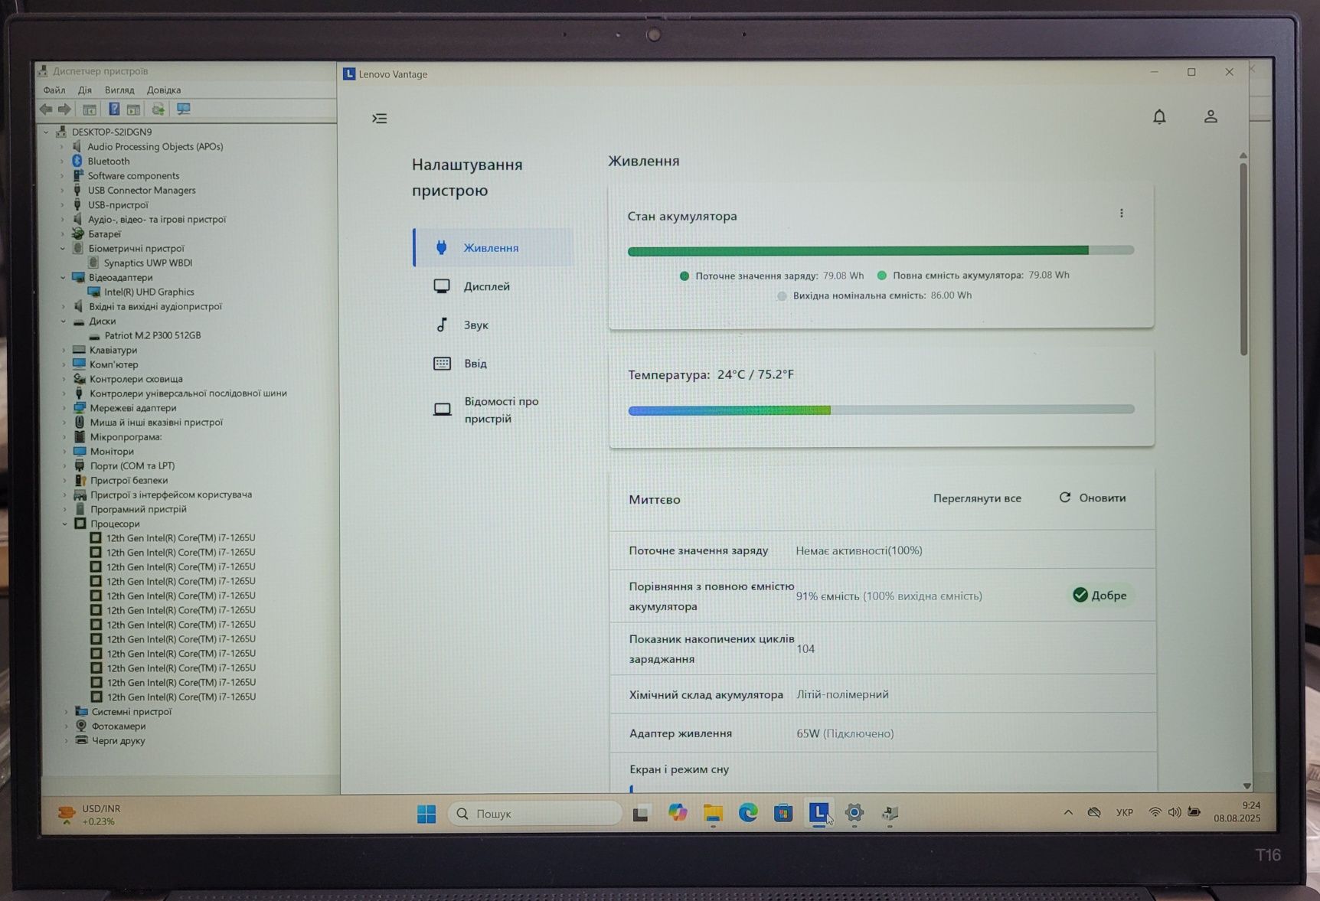Select the Порти (COM та LPT) item

132,466
